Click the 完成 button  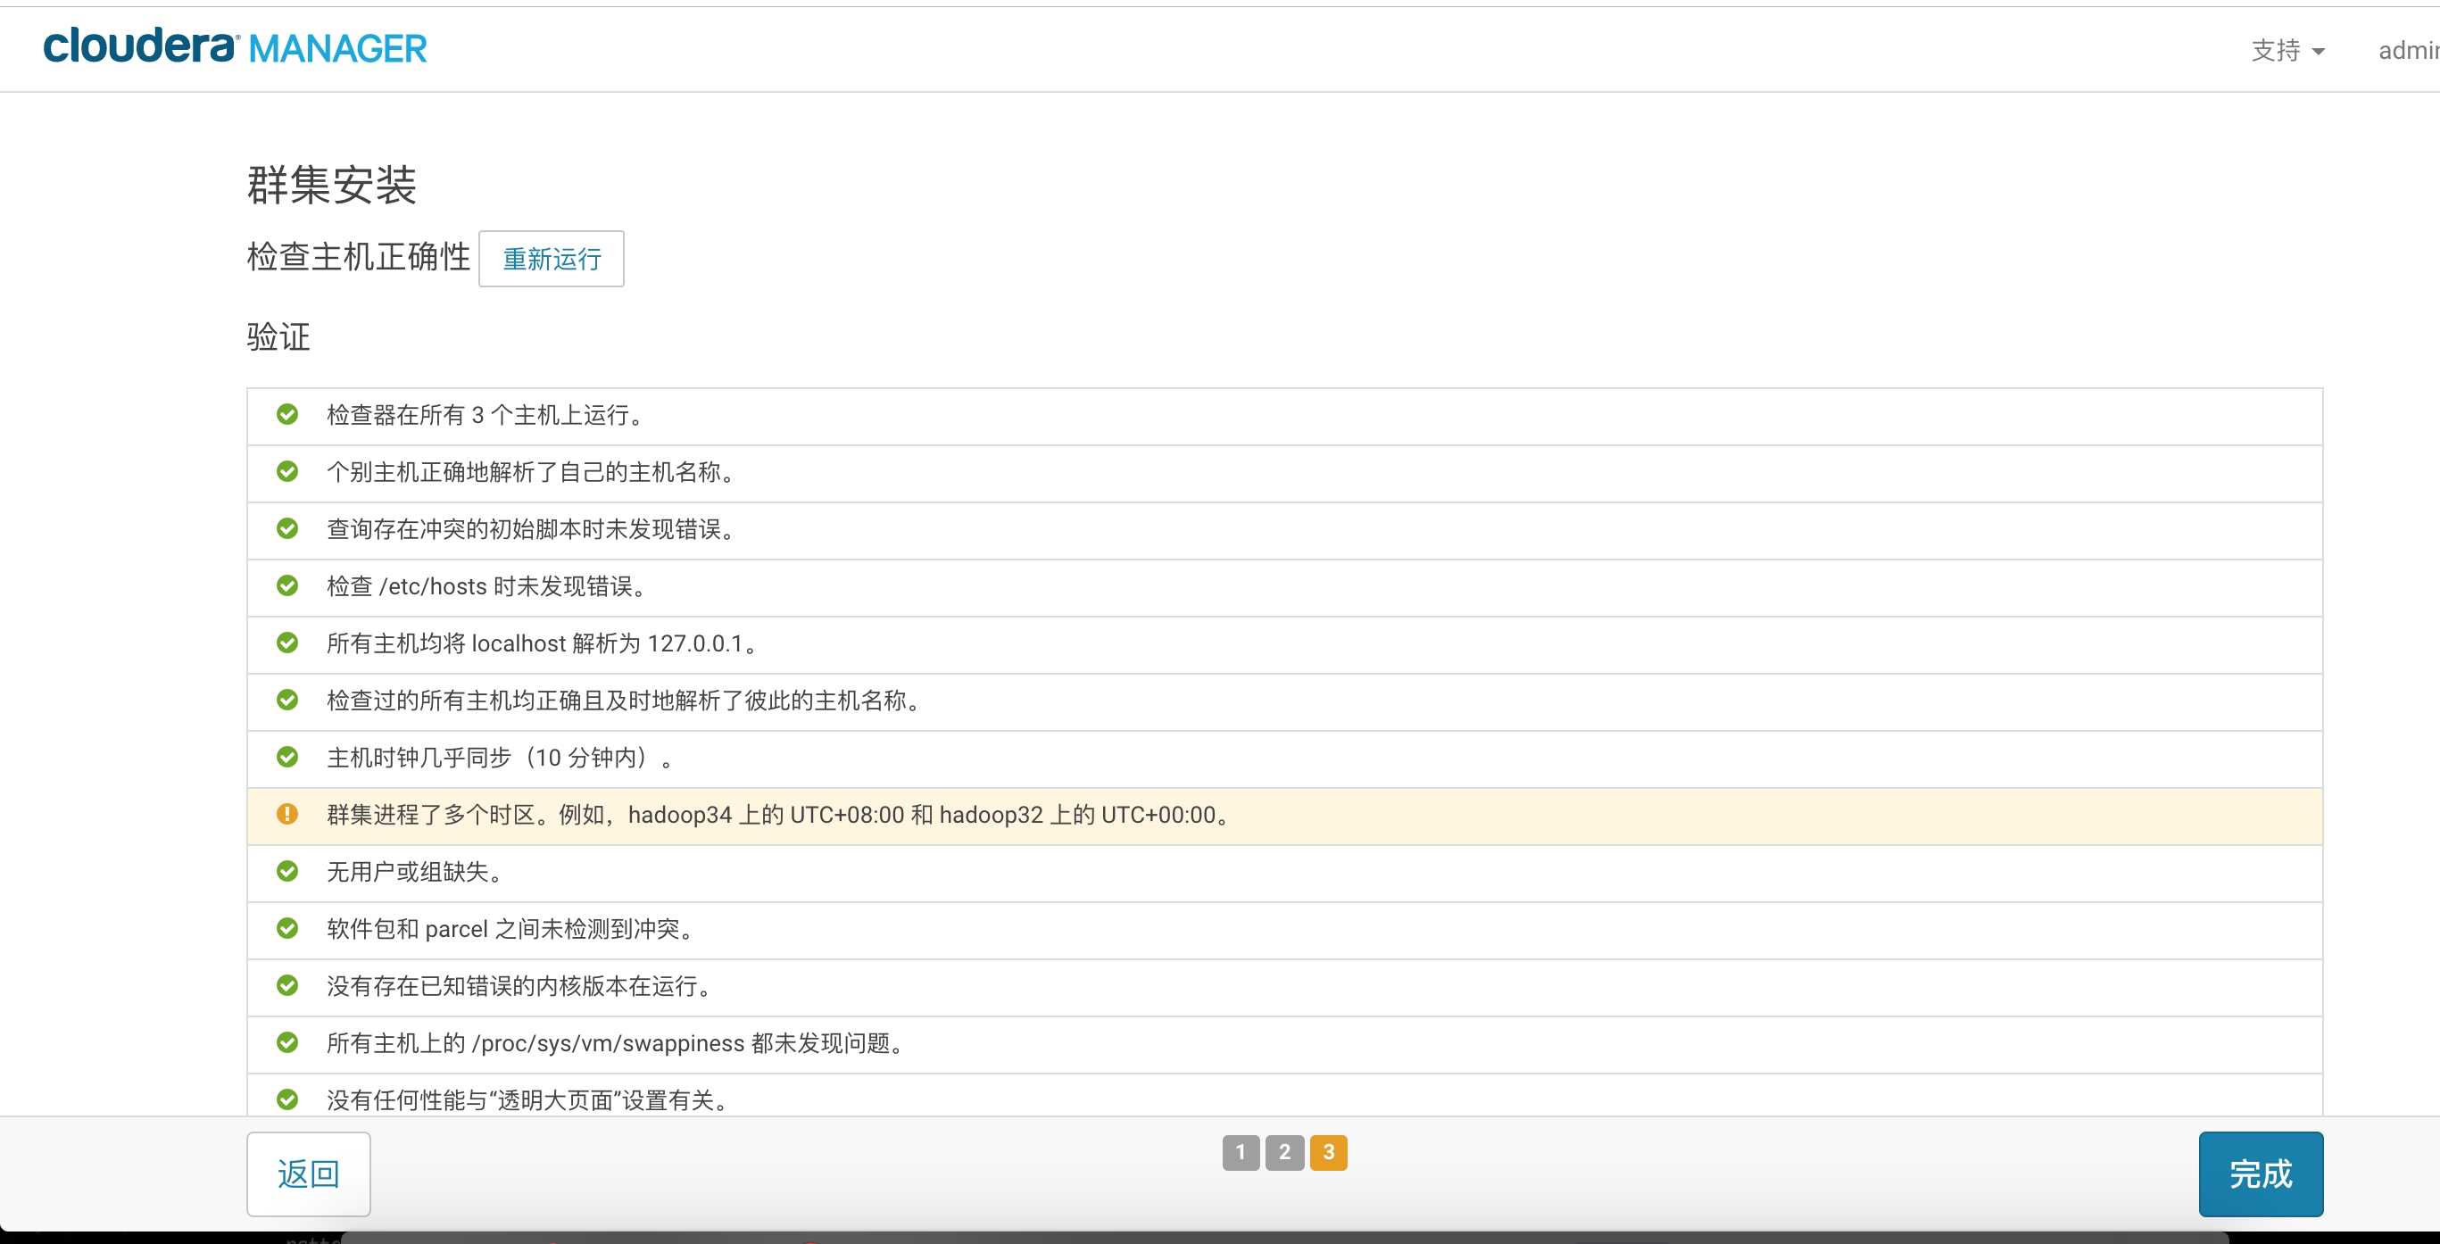click(2261, 1174)
